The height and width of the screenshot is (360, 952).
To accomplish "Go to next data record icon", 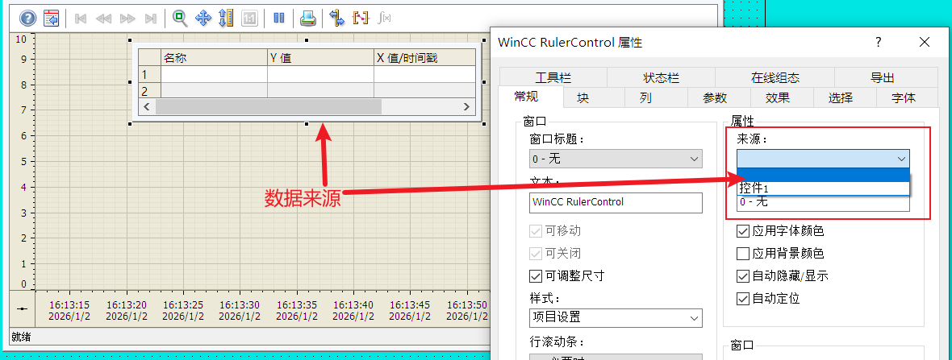I will pyautogui.click(x=127, y=19).
